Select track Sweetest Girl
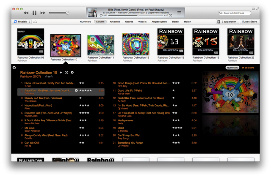Viewport: 271px width, 177px height. pyautogui.click(x=61, y=114)
